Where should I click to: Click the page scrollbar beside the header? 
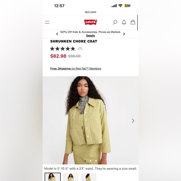point(138,23)
